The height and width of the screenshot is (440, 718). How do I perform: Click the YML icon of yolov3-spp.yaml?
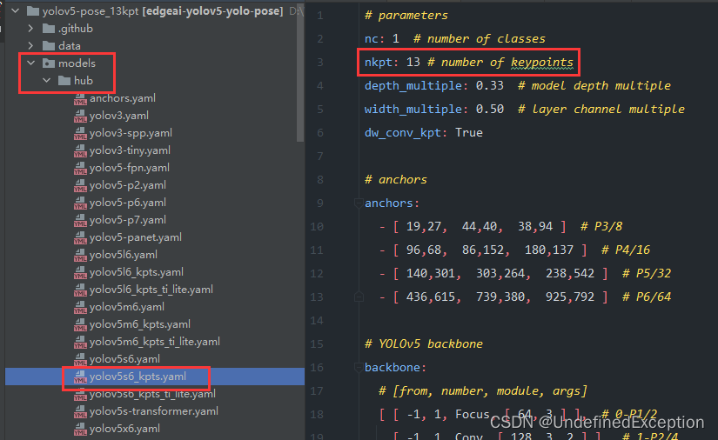(80, 133)
